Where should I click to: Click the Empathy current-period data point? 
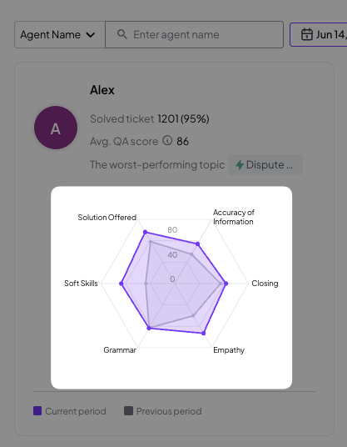click(204, 333)
